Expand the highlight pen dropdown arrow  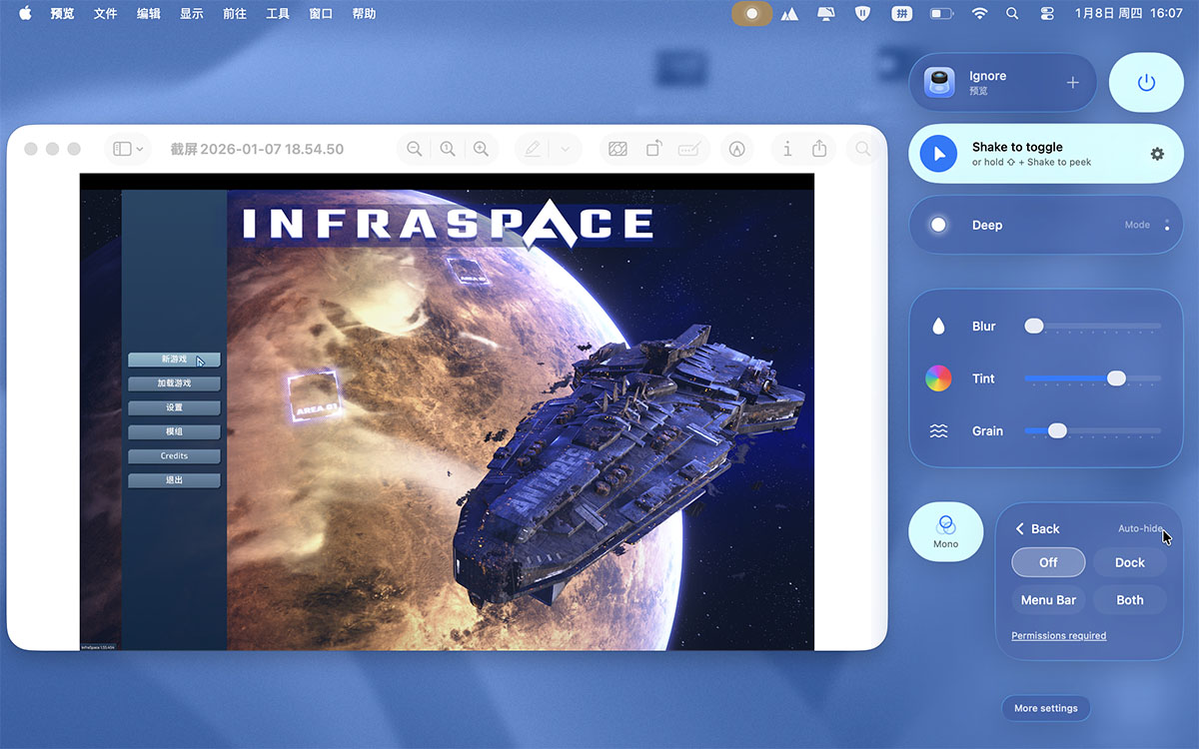pos(565,149)
